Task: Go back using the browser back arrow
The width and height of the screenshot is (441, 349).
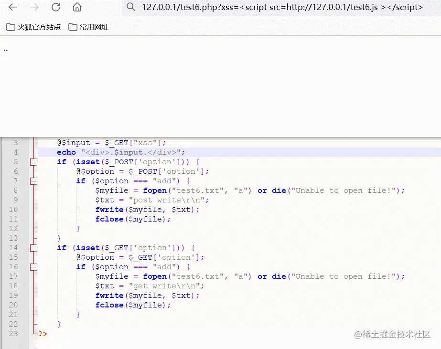Action: pos(13,7)
